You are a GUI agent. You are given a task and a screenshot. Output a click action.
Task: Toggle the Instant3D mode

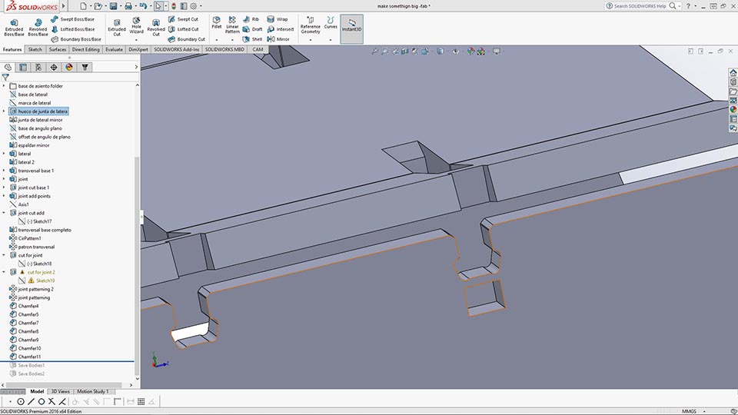click(351, 27)
